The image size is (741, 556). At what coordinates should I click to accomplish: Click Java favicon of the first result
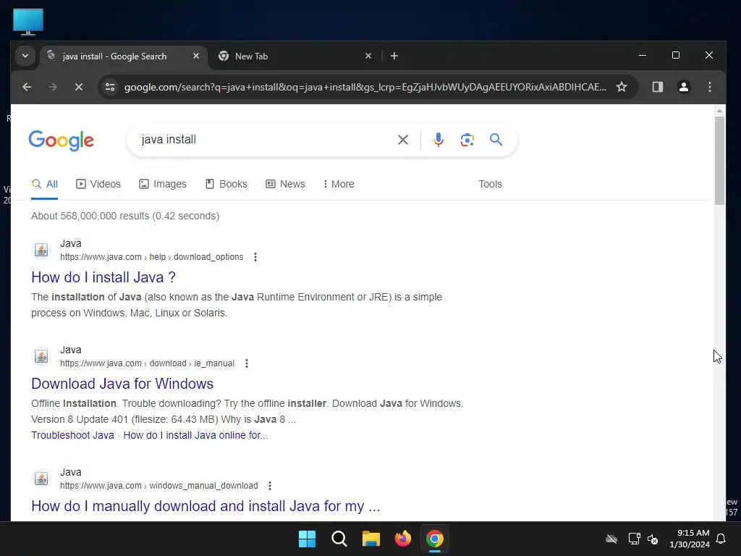point(41,250)
